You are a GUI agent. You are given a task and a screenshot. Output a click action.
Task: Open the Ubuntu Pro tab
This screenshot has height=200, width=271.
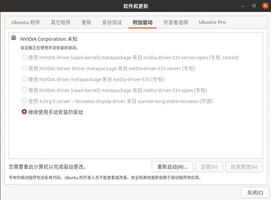[x=212, y=23]
